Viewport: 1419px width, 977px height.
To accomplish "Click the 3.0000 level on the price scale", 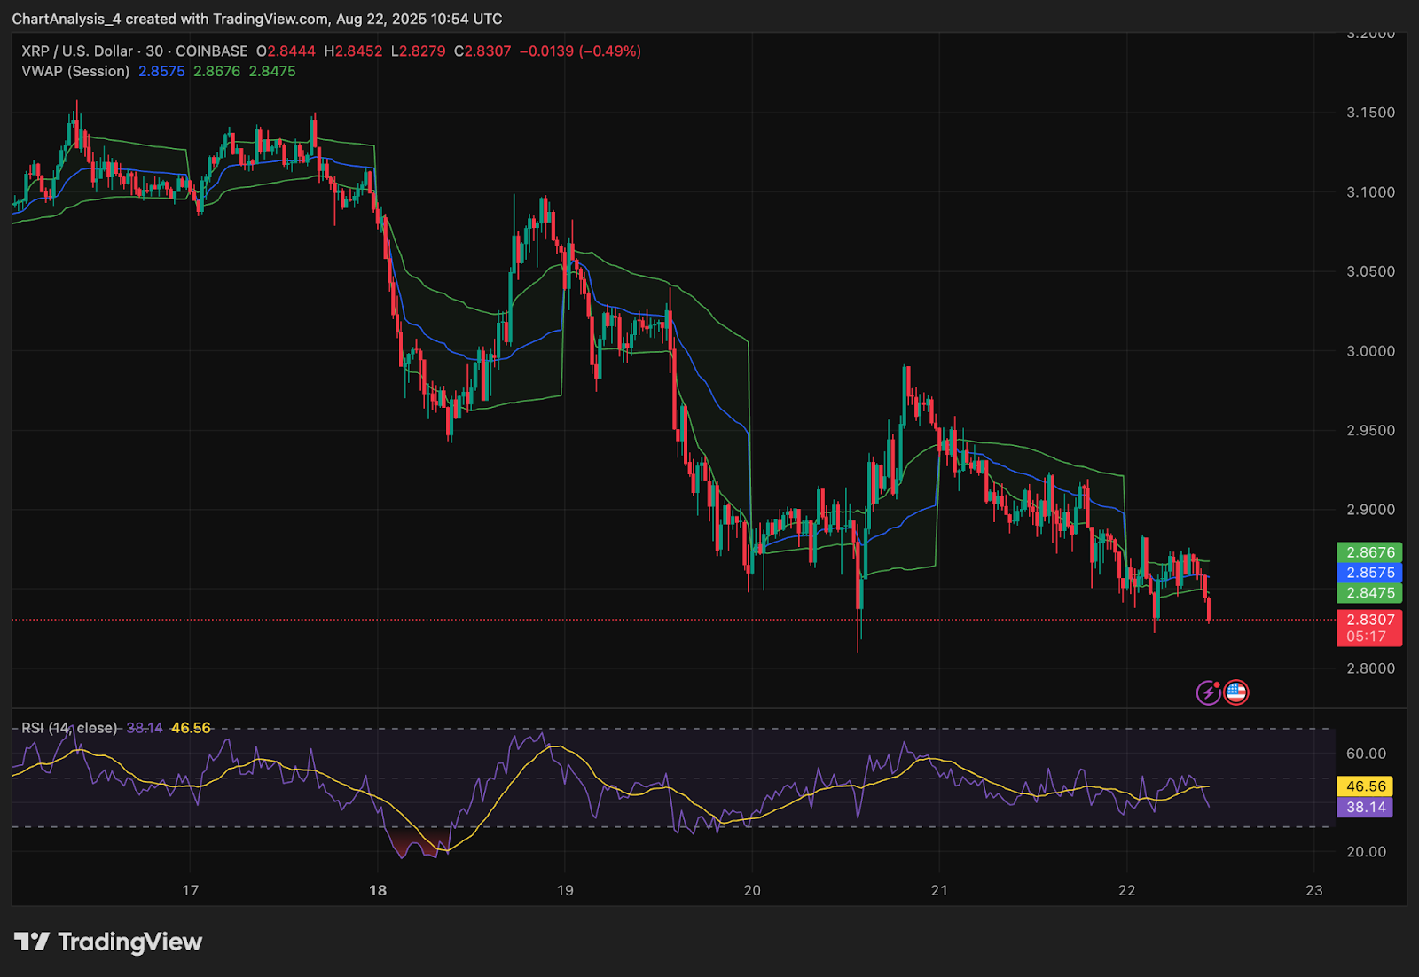I will click(x=1370, y=351).
